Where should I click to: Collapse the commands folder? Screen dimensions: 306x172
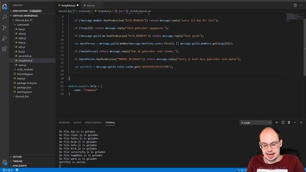point(23,25)
